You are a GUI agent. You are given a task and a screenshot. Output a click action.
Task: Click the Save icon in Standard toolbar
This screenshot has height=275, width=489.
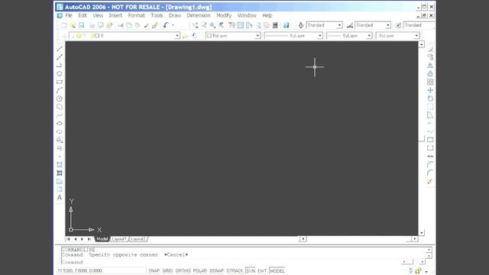pyautogui.click(x=82, y=25)
